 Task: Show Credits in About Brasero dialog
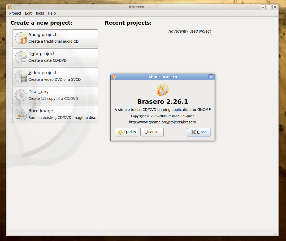pyautogui.click(x=127, y=132)
